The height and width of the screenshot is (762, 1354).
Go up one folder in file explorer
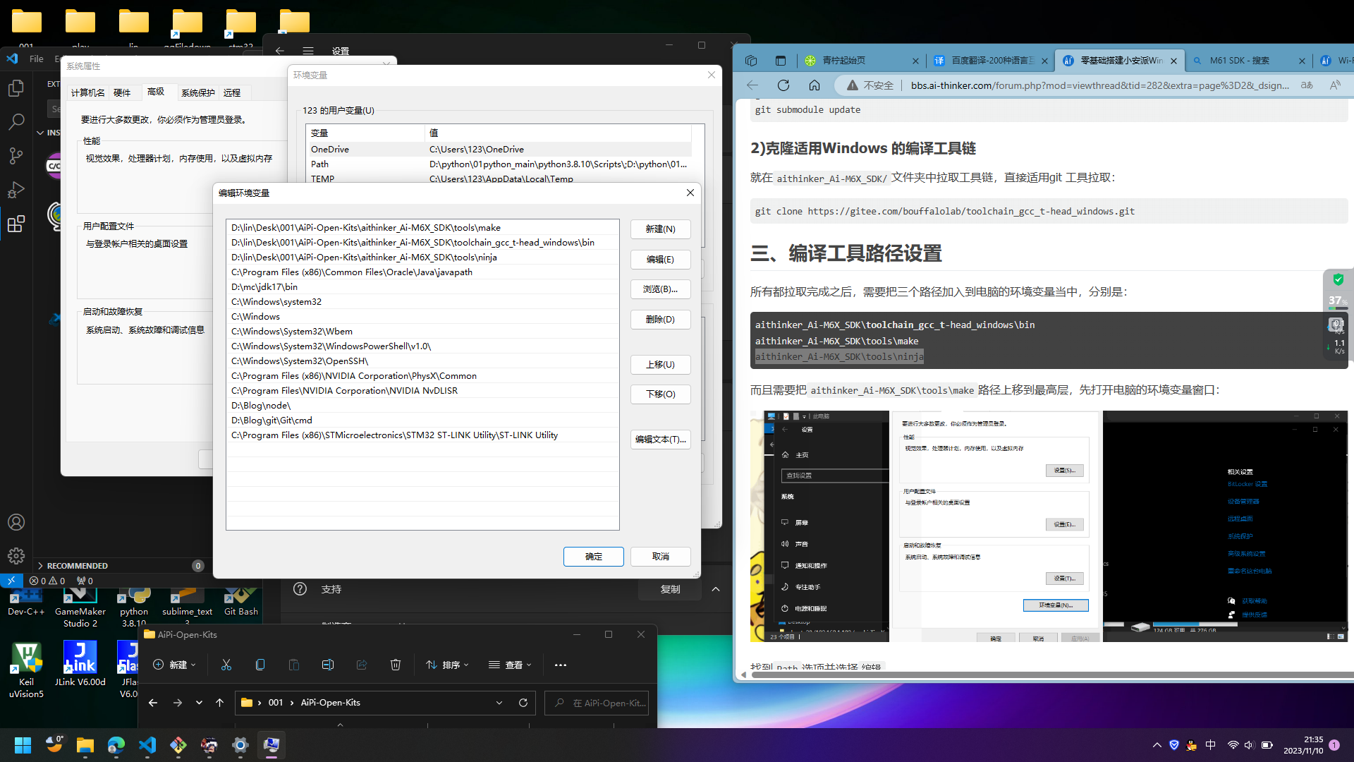pos(219,703)
